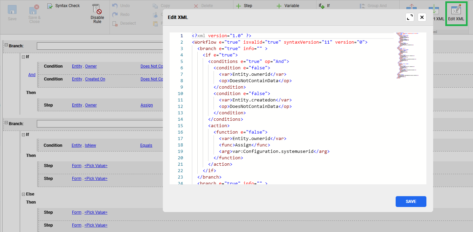Click the Entity link in the Created On row
The height and width of the screenshot is (232, 473).
point(77,79)
